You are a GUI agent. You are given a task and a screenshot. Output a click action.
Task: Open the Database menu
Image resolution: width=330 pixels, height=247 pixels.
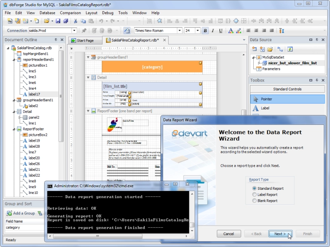(x=47, y=13)
